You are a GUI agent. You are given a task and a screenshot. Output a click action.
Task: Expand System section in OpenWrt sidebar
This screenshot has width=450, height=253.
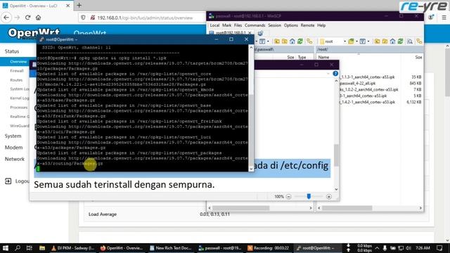pyautogui.click(x=13, y=136)
